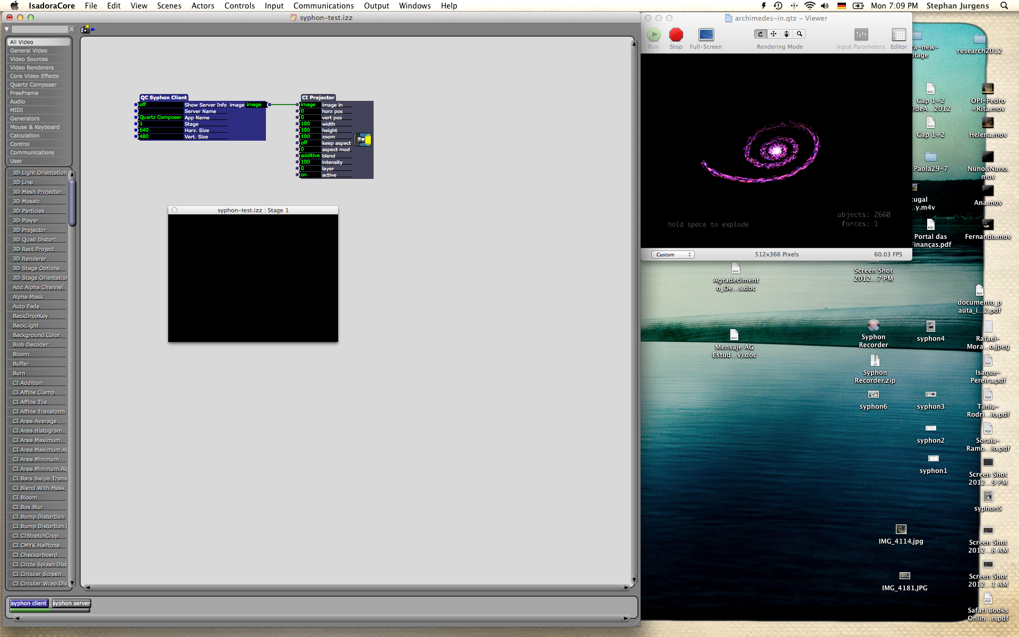Click the Horz. Size 640 value

160,130
